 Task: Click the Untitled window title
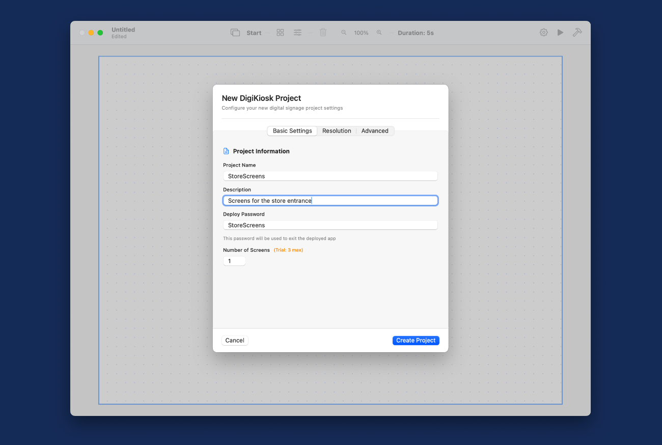click(123, 30)
